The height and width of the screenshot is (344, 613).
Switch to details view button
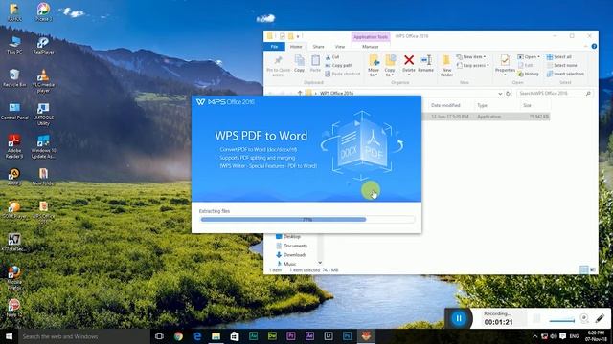pos(583,269)
